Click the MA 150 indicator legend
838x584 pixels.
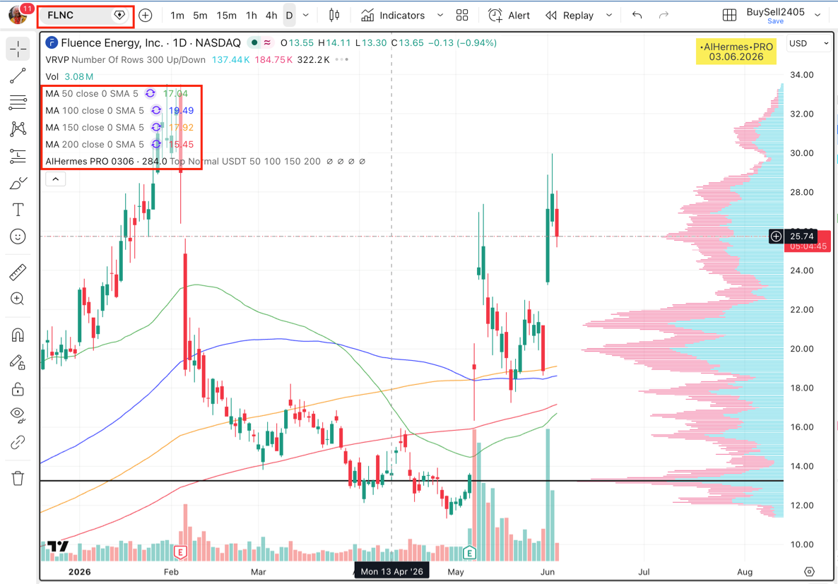(95, 128)
